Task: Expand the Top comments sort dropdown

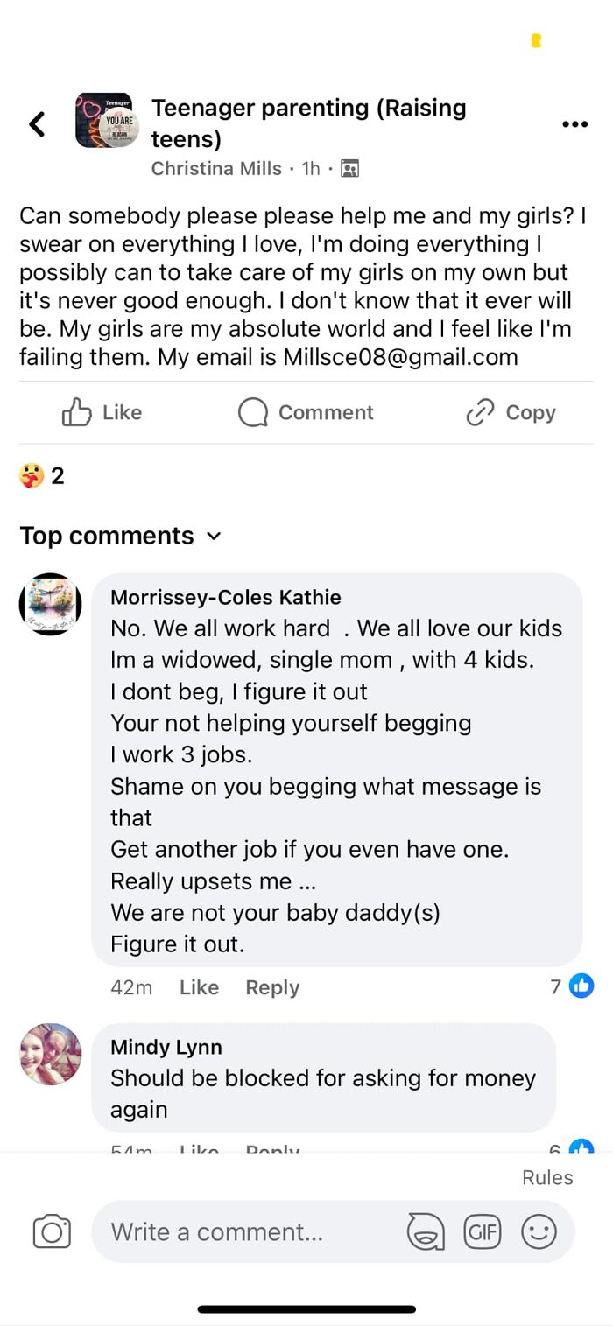Action: tap(215, 536)
